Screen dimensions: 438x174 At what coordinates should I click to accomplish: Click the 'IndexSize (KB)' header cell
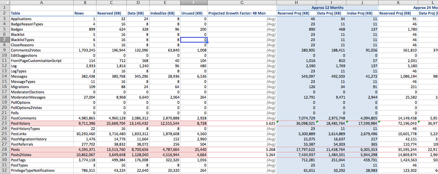pyautogui.click(x=165, y=13)
